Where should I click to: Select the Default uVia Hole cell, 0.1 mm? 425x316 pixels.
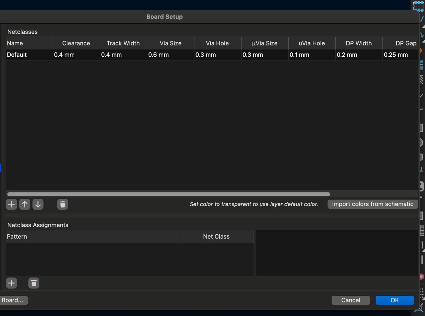tap(312, 55)
